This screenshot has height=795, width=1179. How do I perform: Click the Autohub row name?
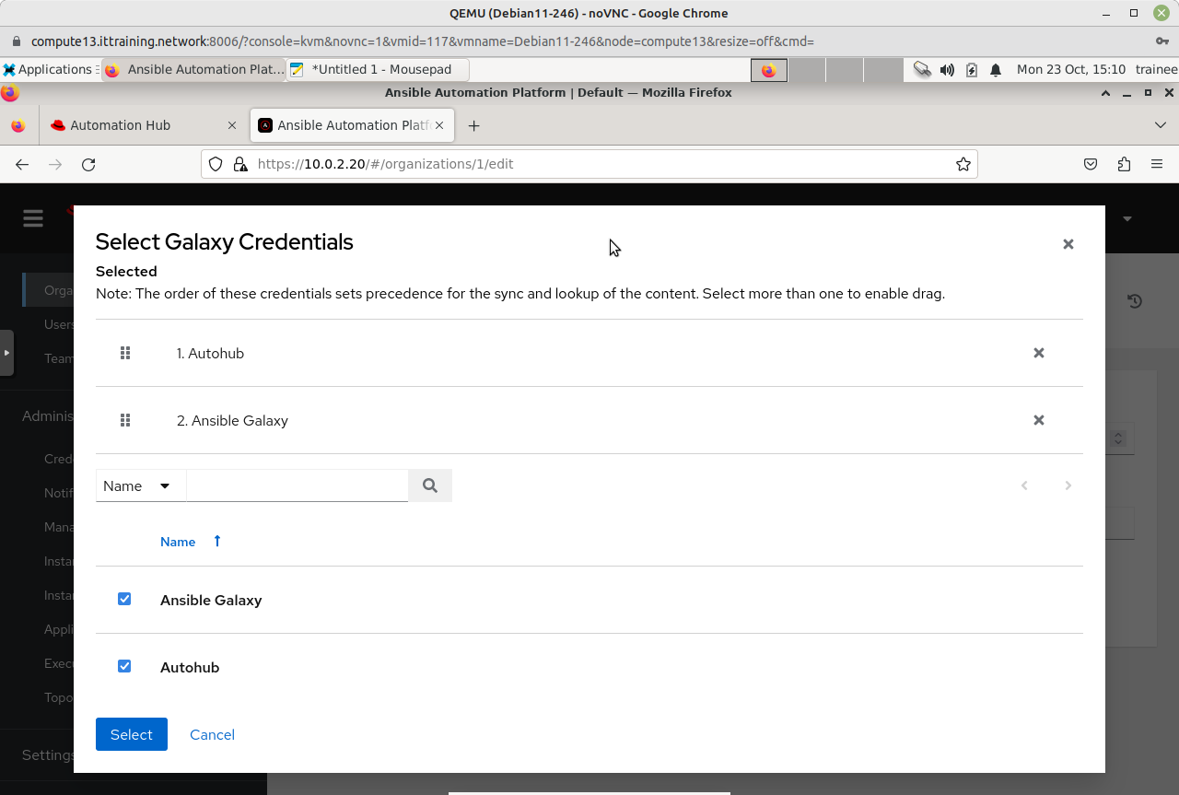point(190,667)
